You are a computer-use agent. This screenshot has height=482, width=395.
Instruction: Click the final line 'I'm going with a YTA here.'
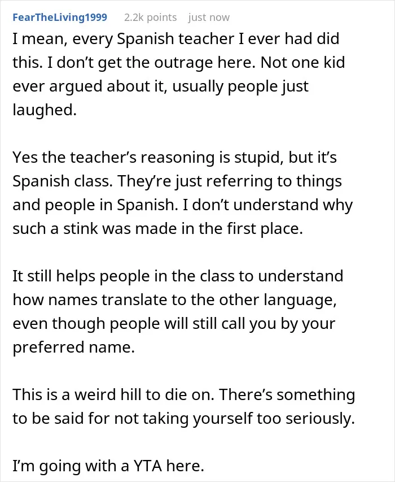(108, 466)
